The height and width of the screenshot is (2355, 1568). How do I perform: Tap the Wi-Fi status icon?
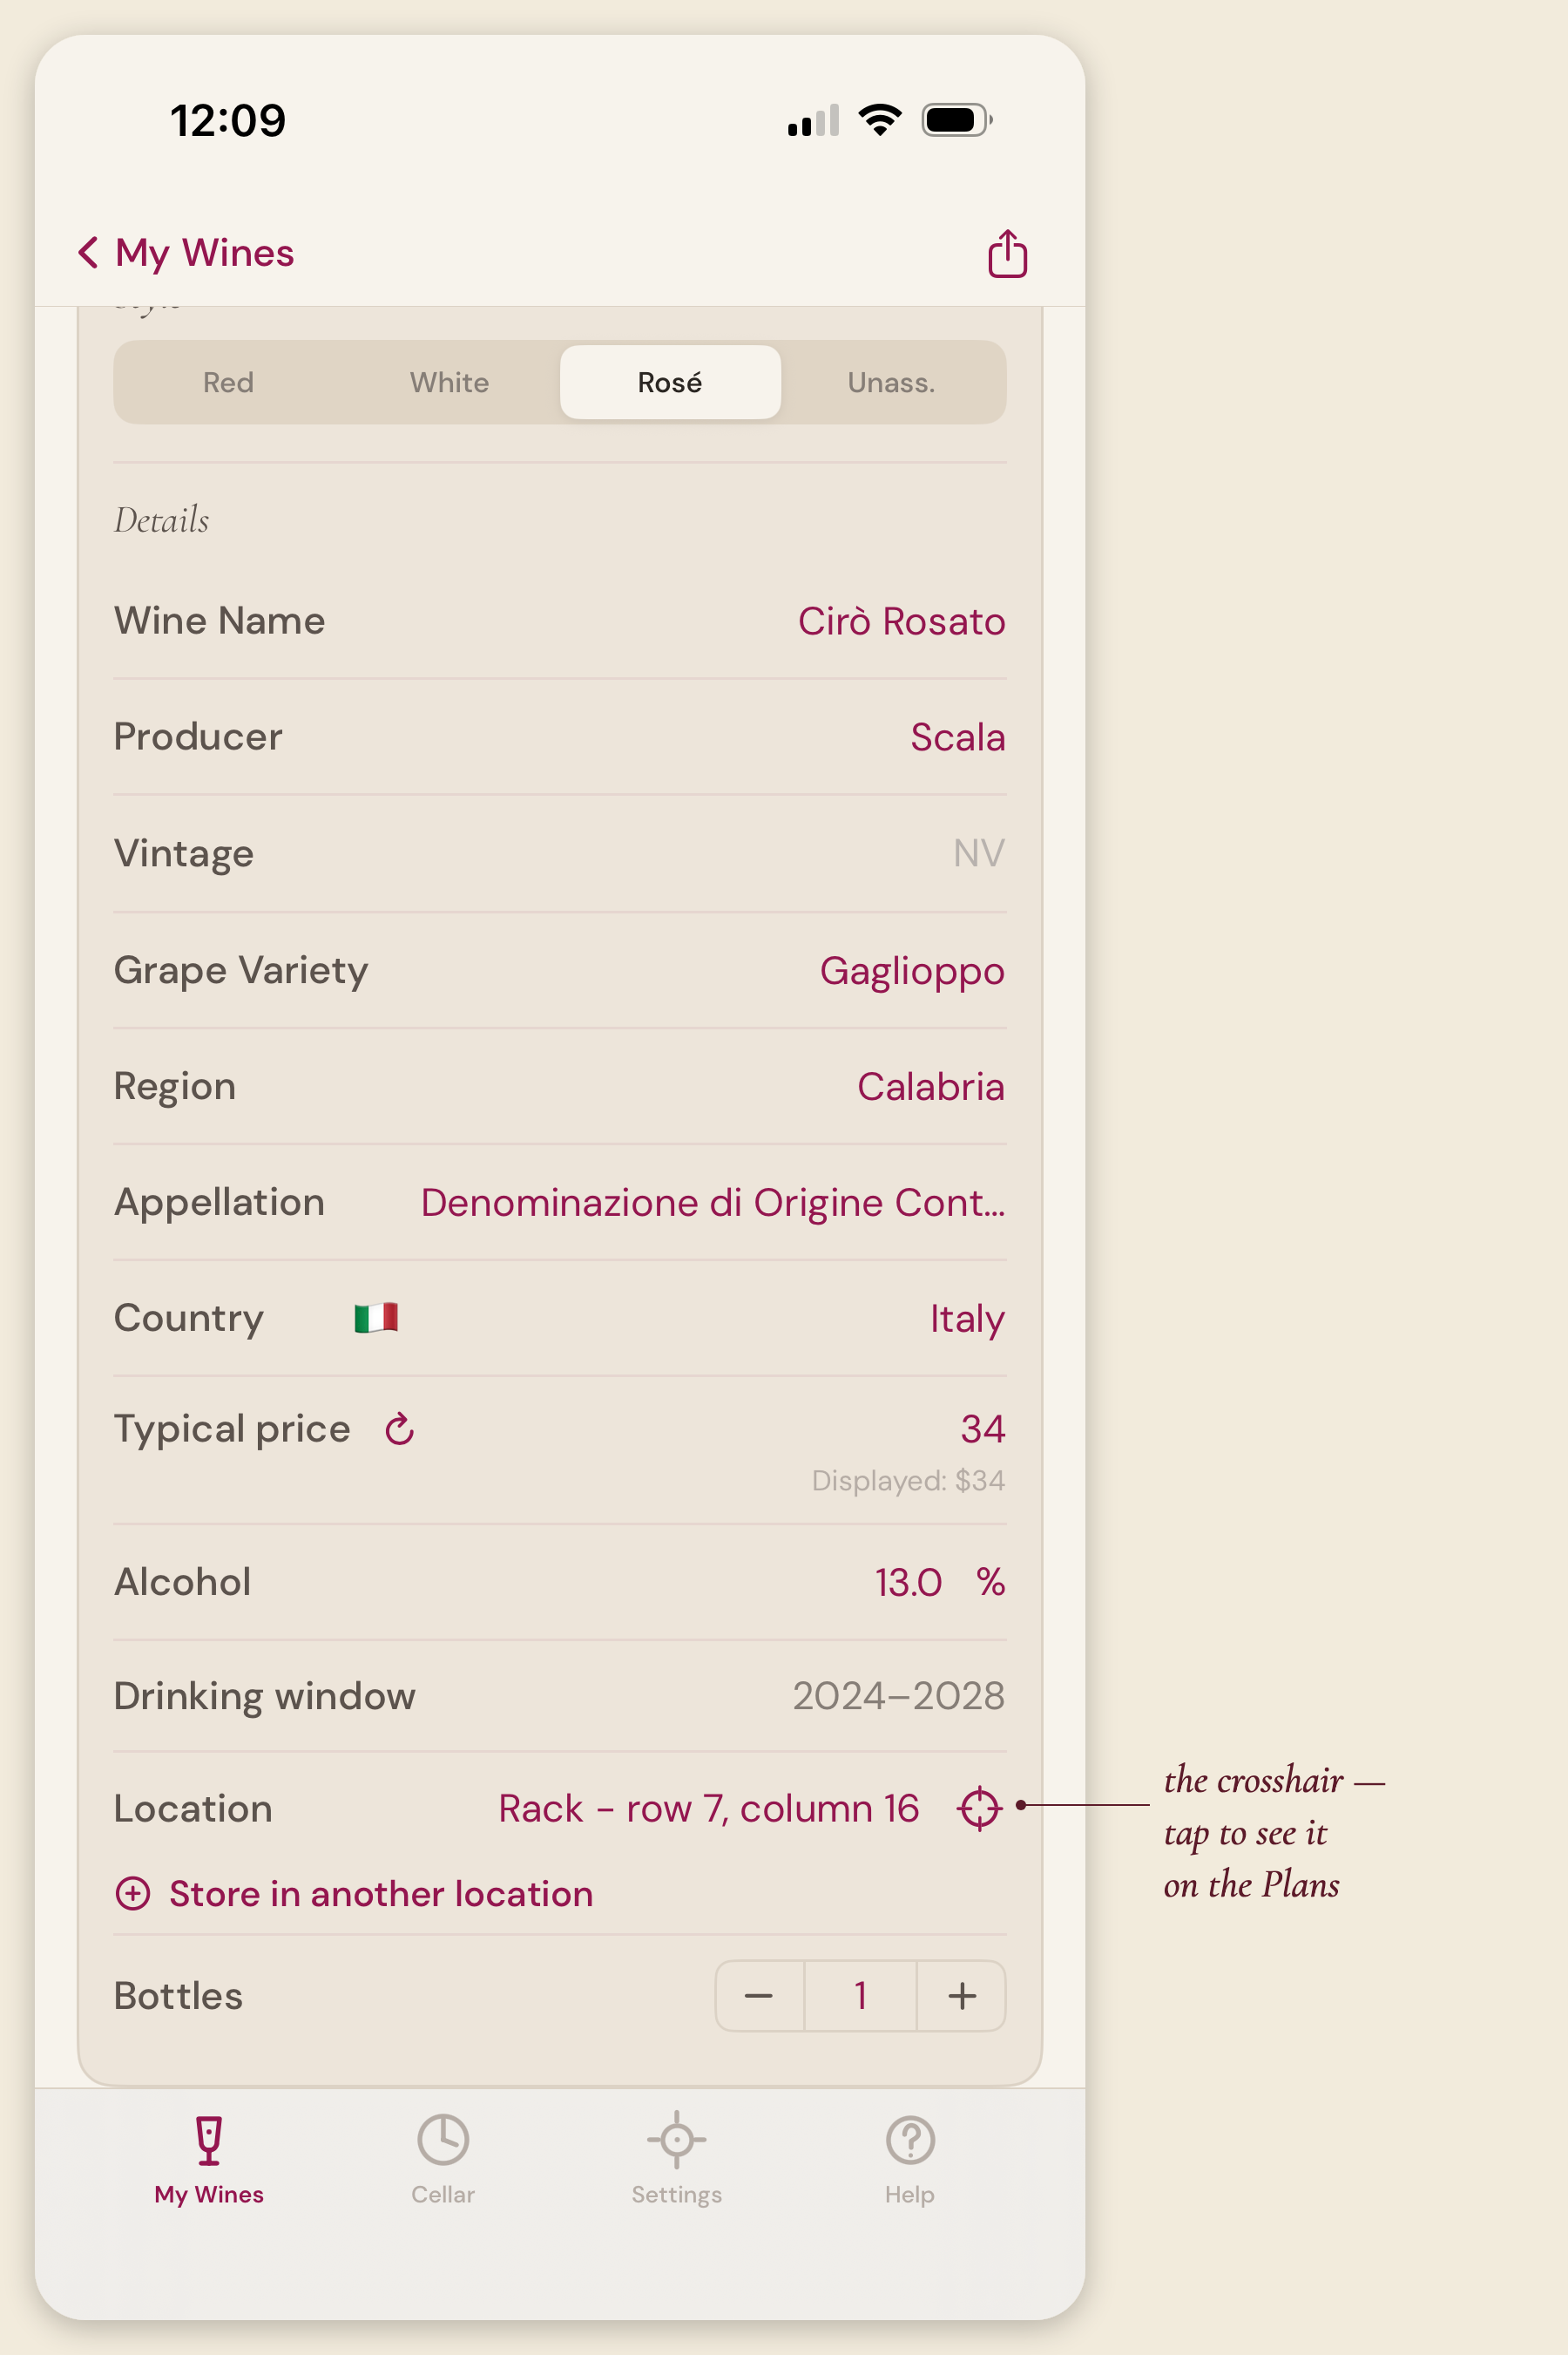coord(880,120)
